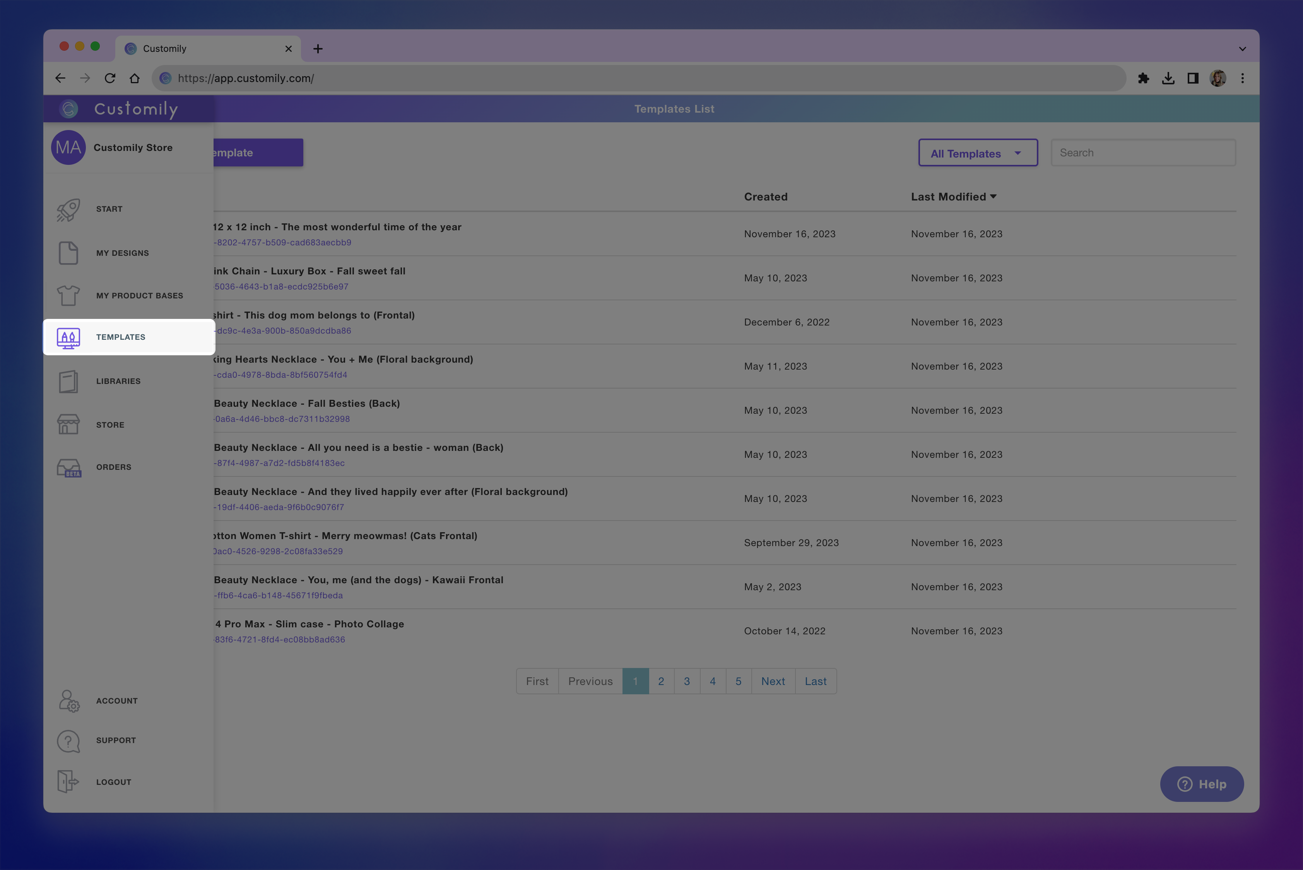The width and height of the screenshot is (1303, 870).
Task: Open the Libraries book icon
Action: tap(68, 381)
